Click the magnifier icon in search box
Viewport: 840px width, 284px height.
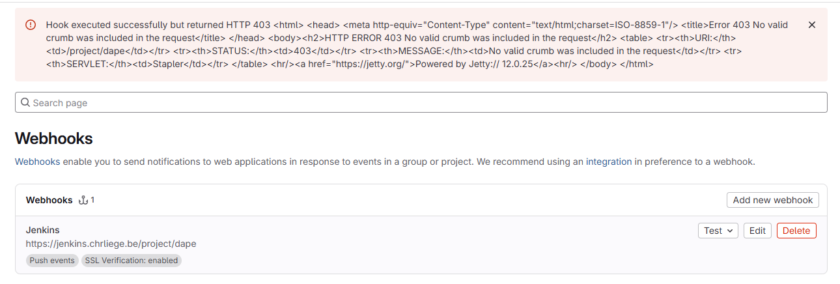tap(25, 102)
